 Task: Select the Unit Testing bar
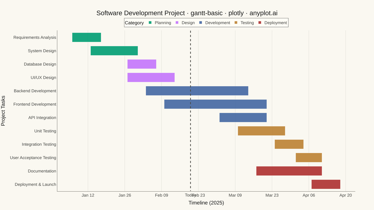pyautogui.click(x=261, y=131)
